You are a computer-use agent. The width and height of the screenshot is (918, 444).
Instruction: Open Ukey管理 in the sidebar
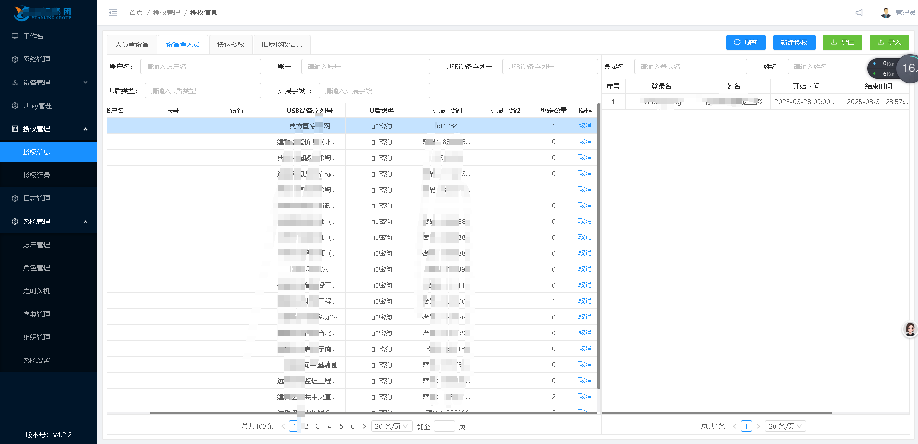coord(37,106)
